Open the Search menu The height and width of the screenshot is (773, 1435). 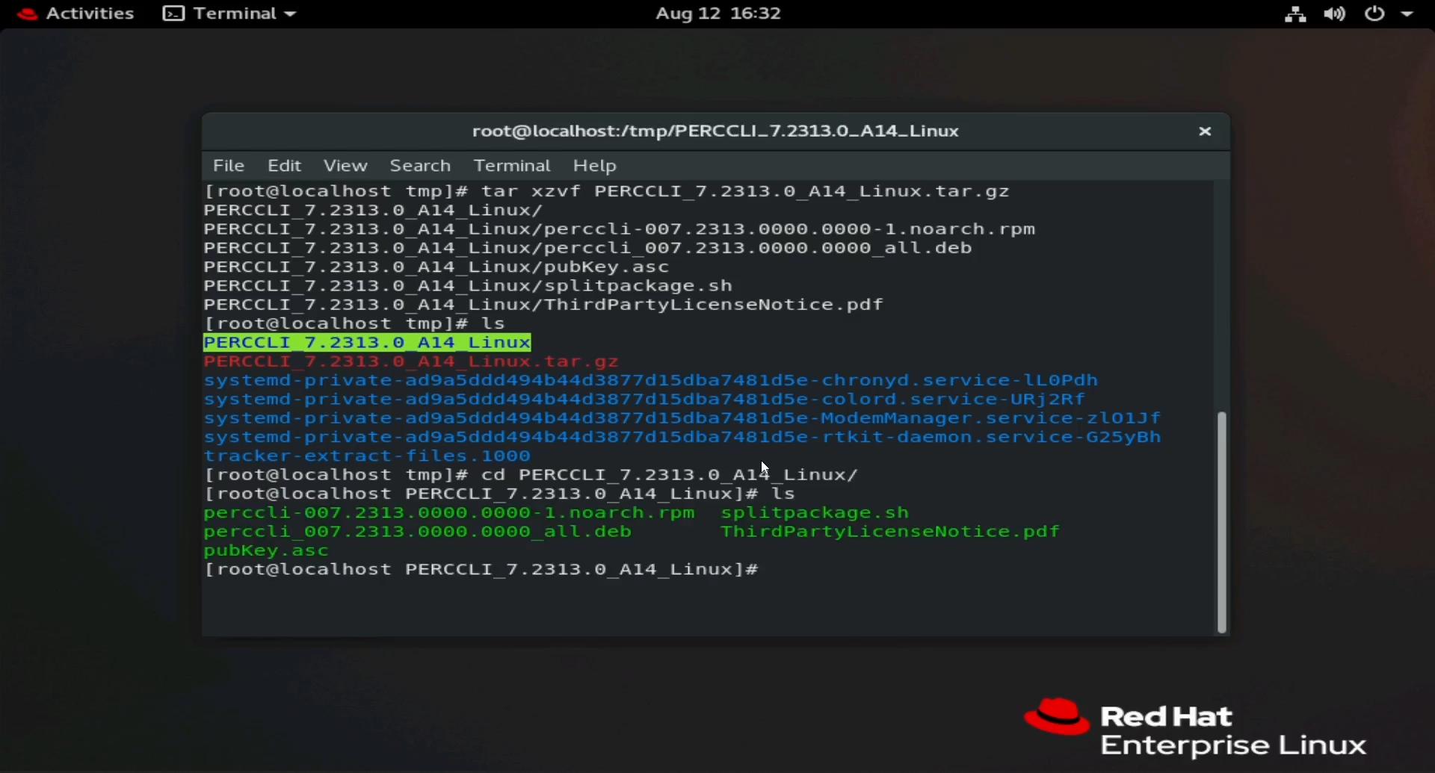coord(420,165)
